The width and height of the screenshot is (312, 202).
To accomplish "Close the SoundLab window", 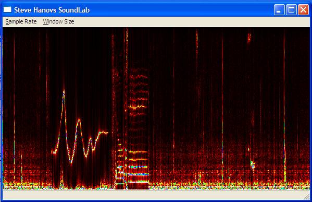I will 303,10.
